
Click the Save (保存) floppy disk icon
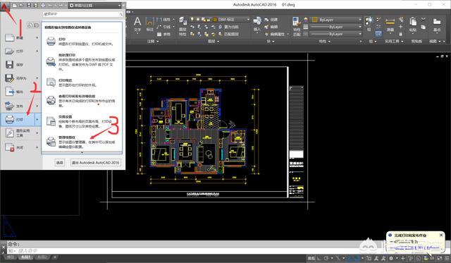click(x=10, y=64)
